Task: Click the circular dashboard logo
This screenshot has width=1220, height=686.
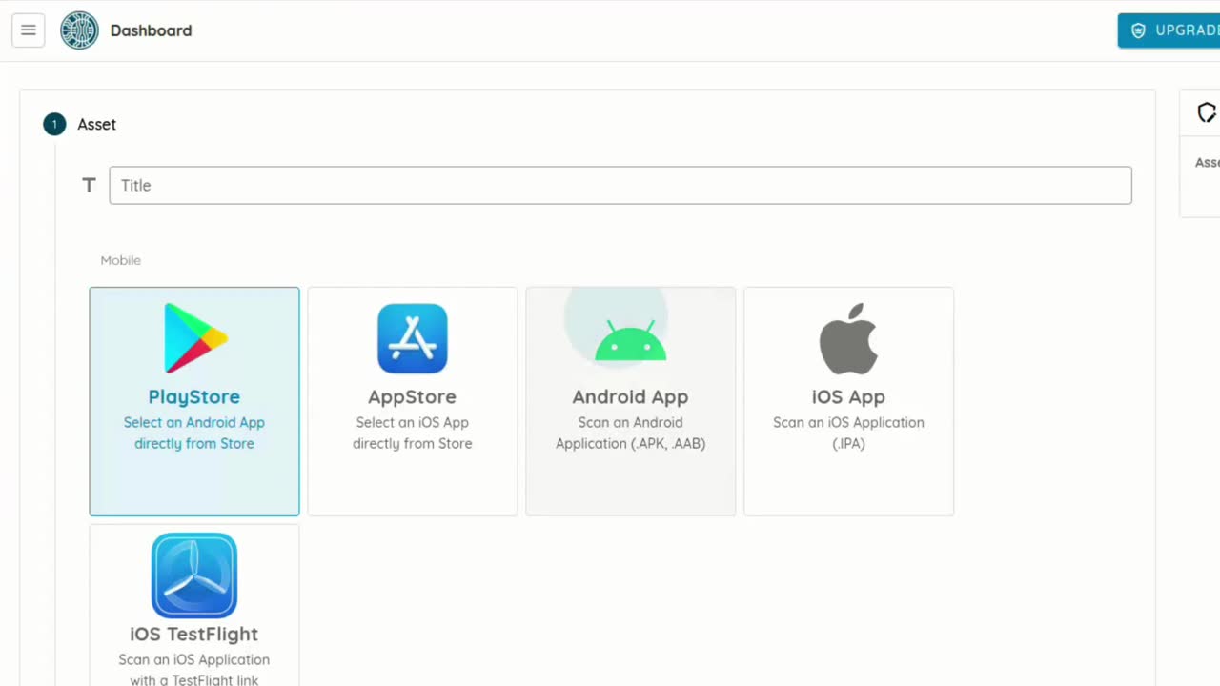Action: click(x=79, y=30)
